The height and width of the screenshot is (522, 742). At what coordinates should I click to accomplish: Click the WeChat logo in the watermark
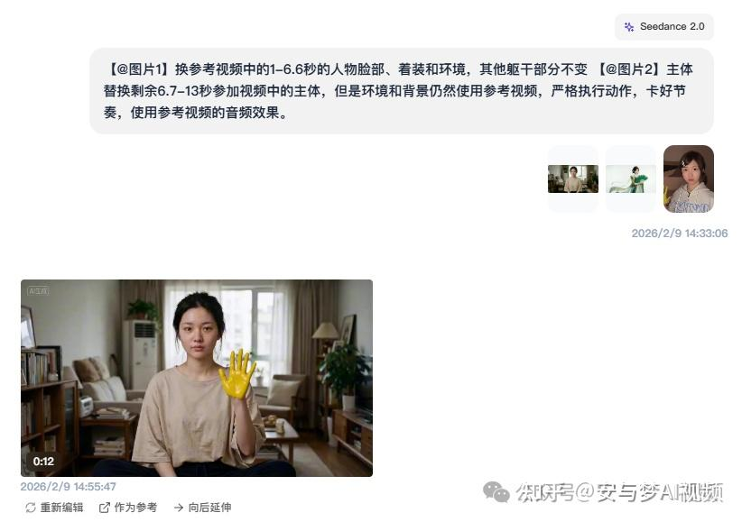tap(496, 492)
